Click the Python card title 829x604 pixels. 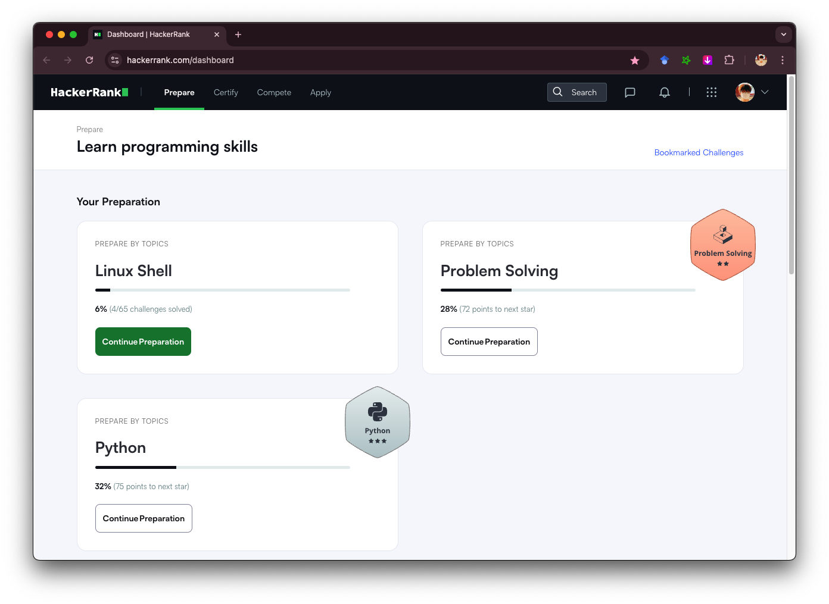tap(120, 447)
